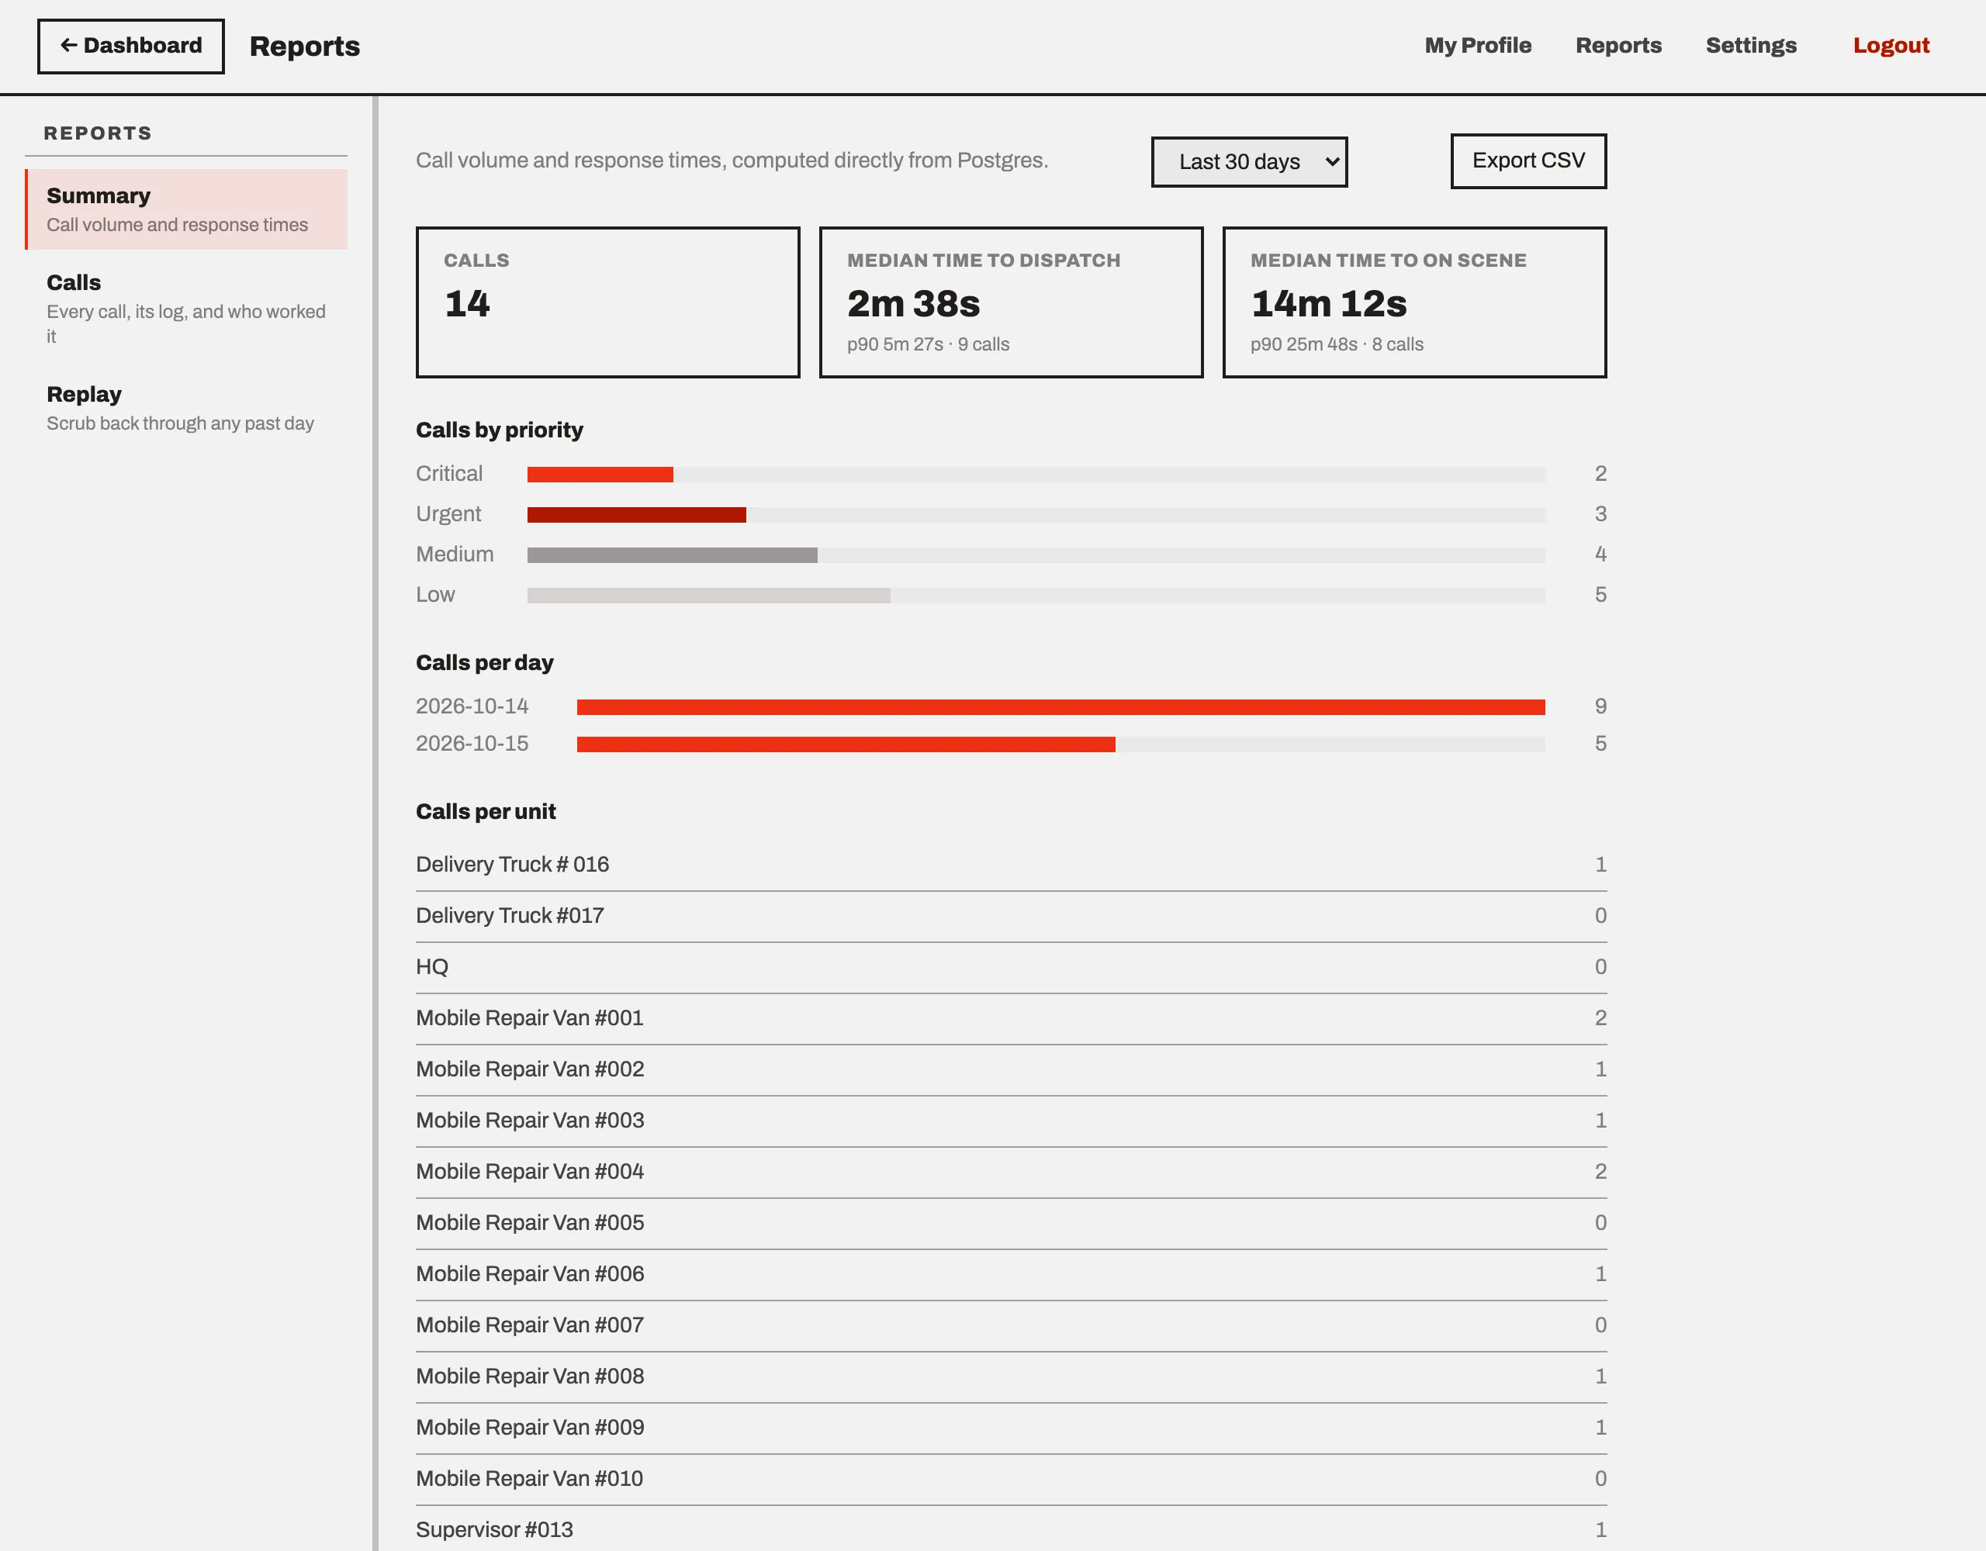Select the Mobile Repair Van #006 row

[1011, 1273]
